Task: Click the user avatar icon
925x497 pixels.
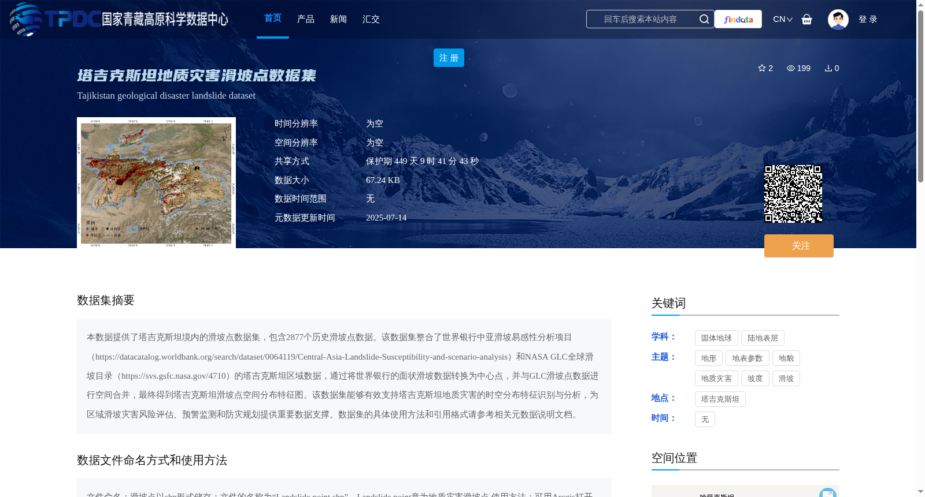Action: tap(838, 19)
